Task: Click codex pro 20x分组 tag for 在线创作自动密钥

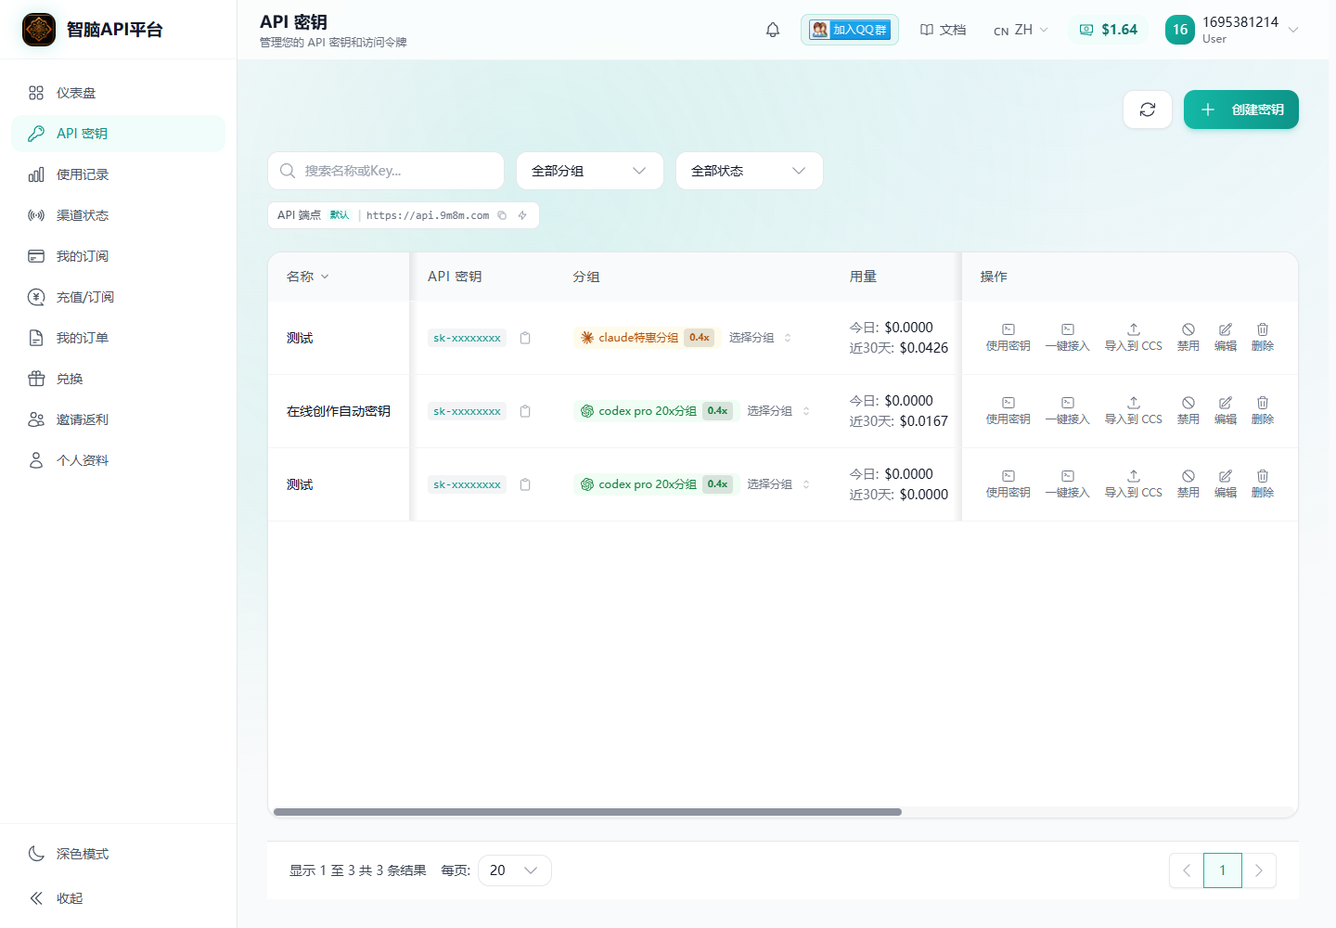Action: (x=654, y=411)
